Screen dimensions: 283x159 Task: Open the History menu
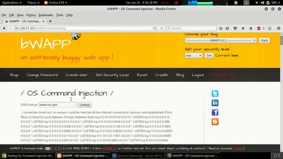[x=31, y=15]
